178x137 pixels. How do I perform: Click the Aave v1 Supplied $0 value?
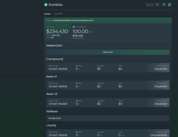99,86
